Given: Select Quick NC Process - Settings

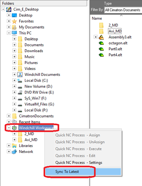Looking at the screenshot, I should (79, 162).
